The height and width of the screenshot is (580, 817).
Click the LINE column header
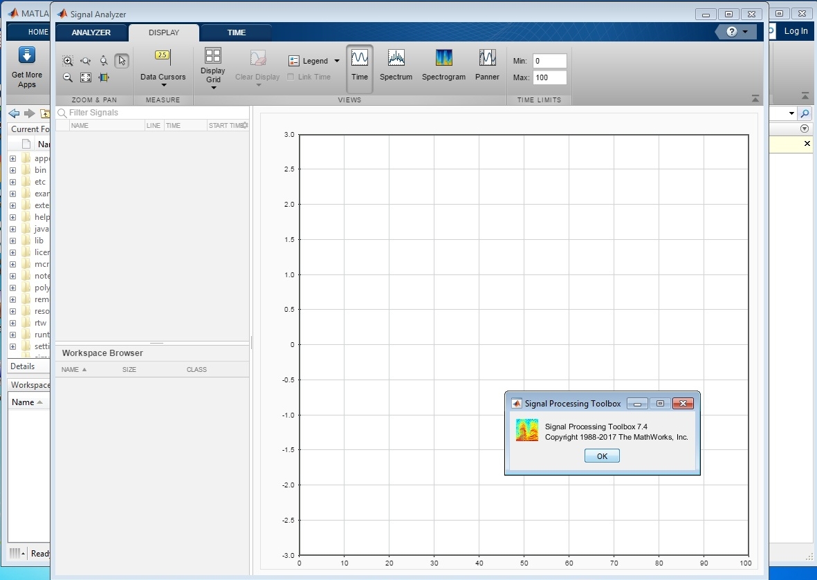click(x=153, y=126)
